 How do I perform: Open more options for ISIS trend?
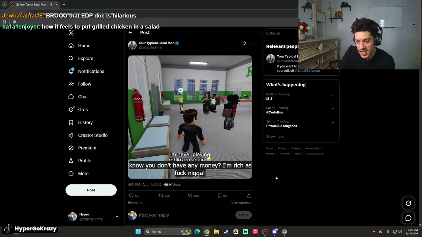click(x=334, y=95)
